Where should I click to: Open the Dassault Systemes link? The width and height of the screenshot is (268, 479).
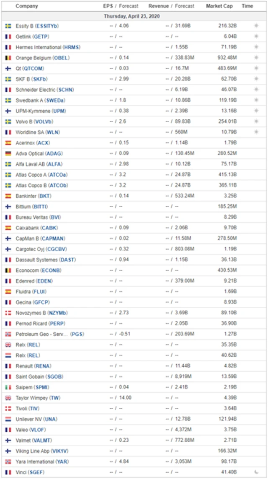point(46,260)
